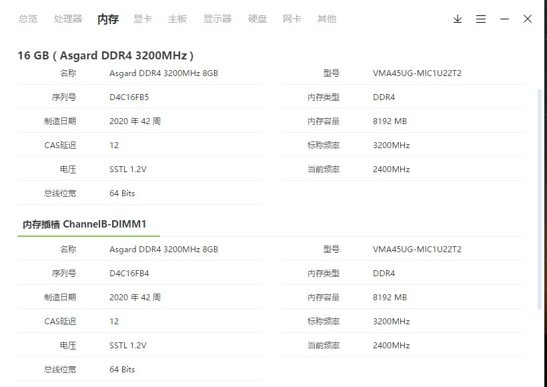This screenshot has width=547, height=387.
Task: Switch to the 处理器 tab
Action: (x=68, y=19)
